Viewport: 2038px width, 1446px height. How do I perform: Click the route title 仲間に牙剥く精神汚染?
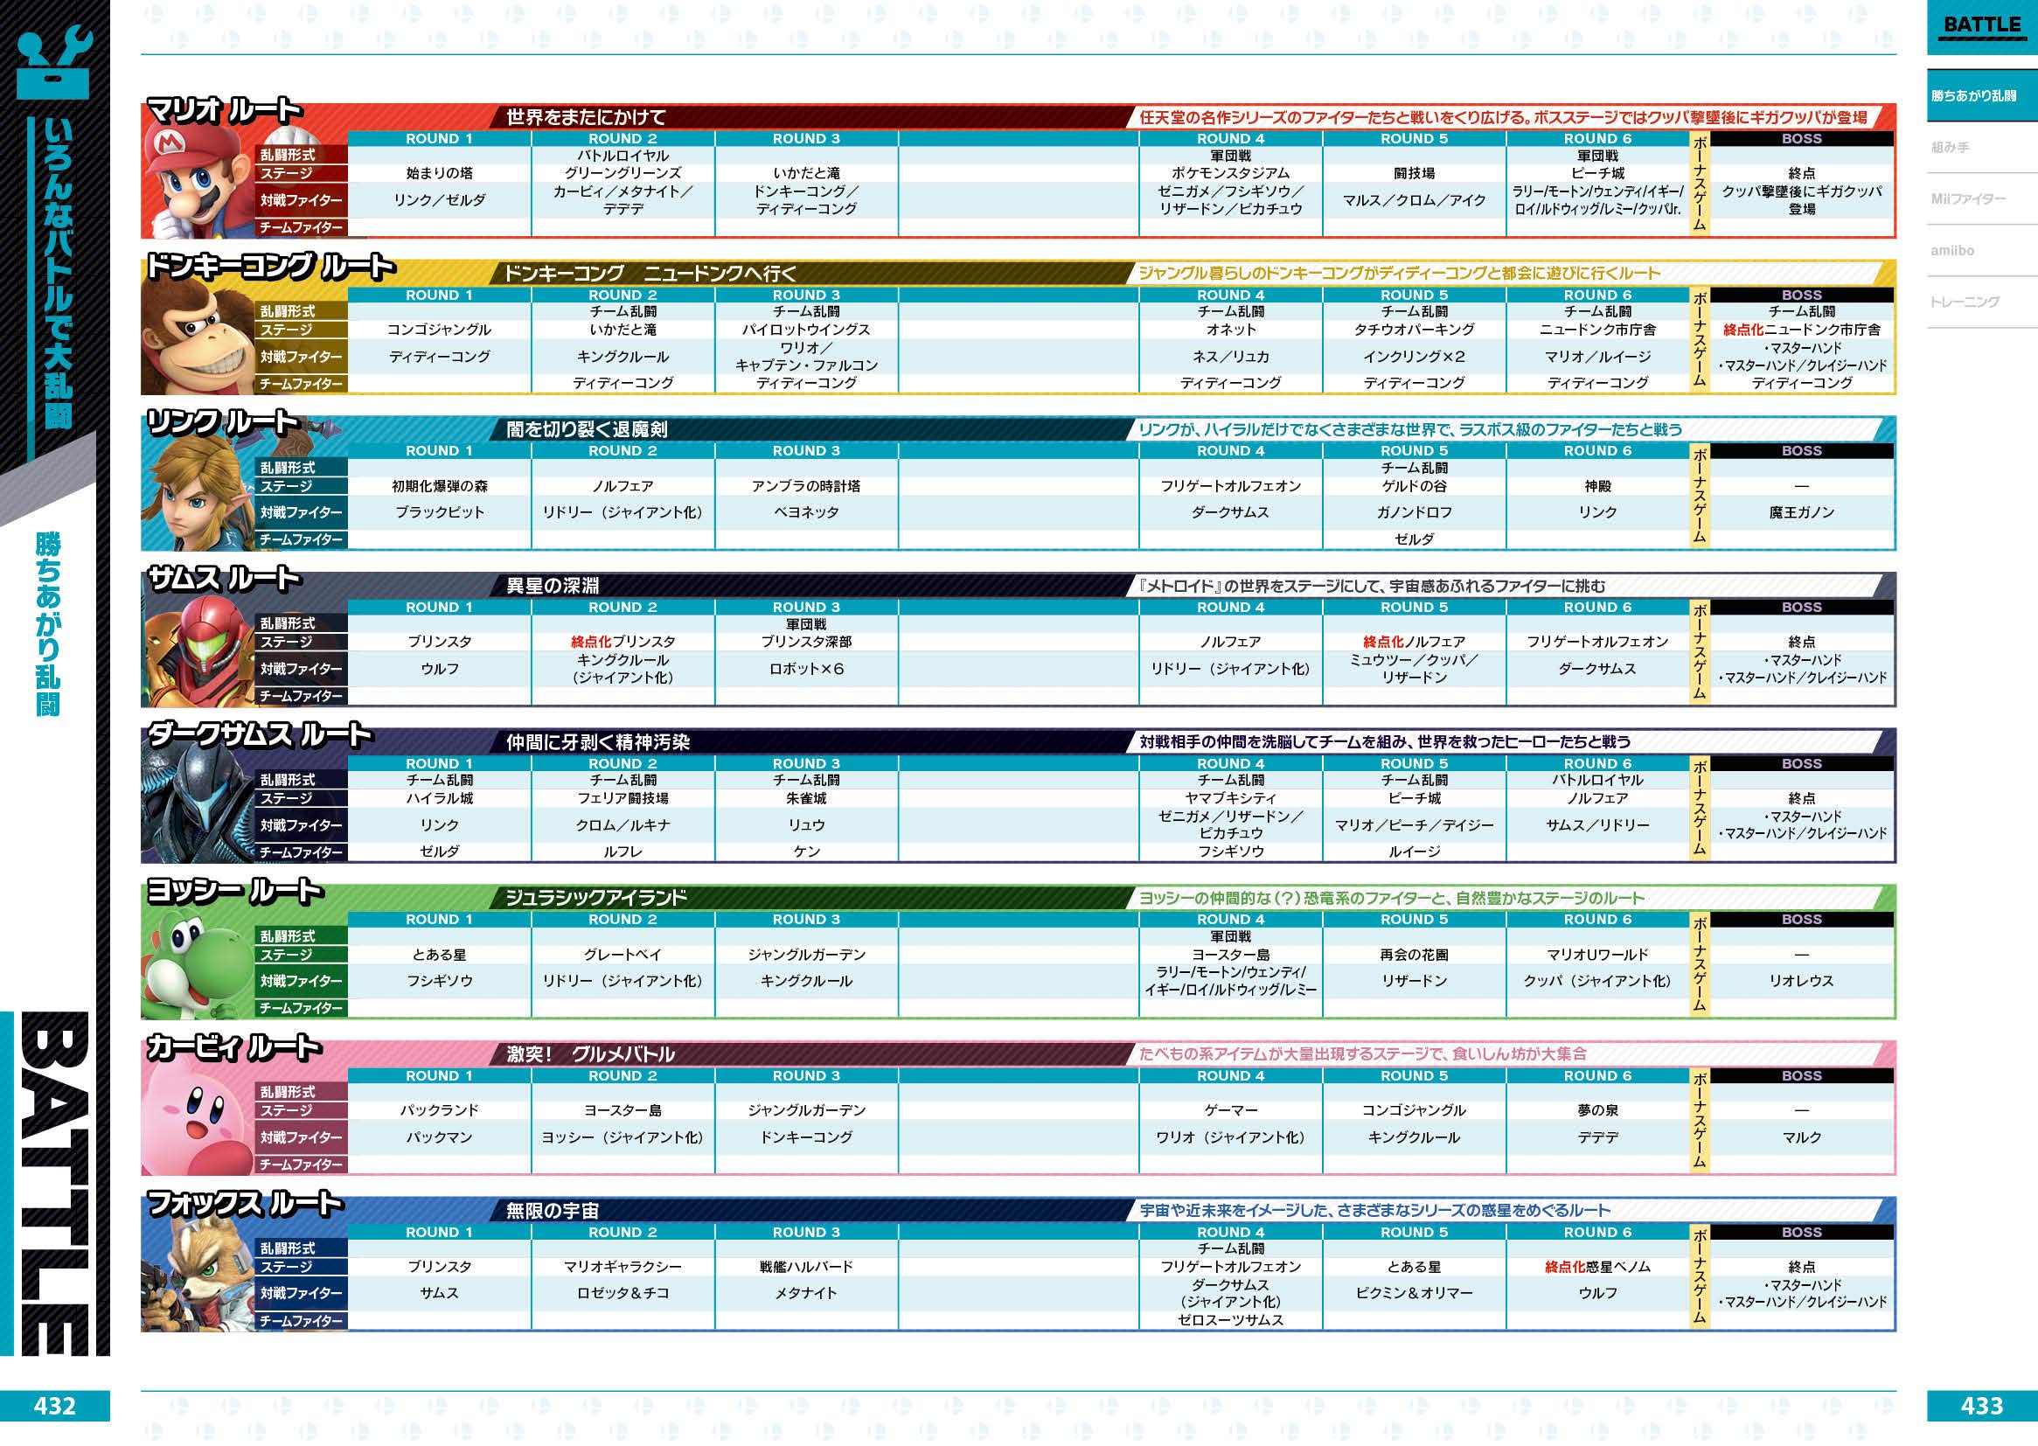(597, 741)
